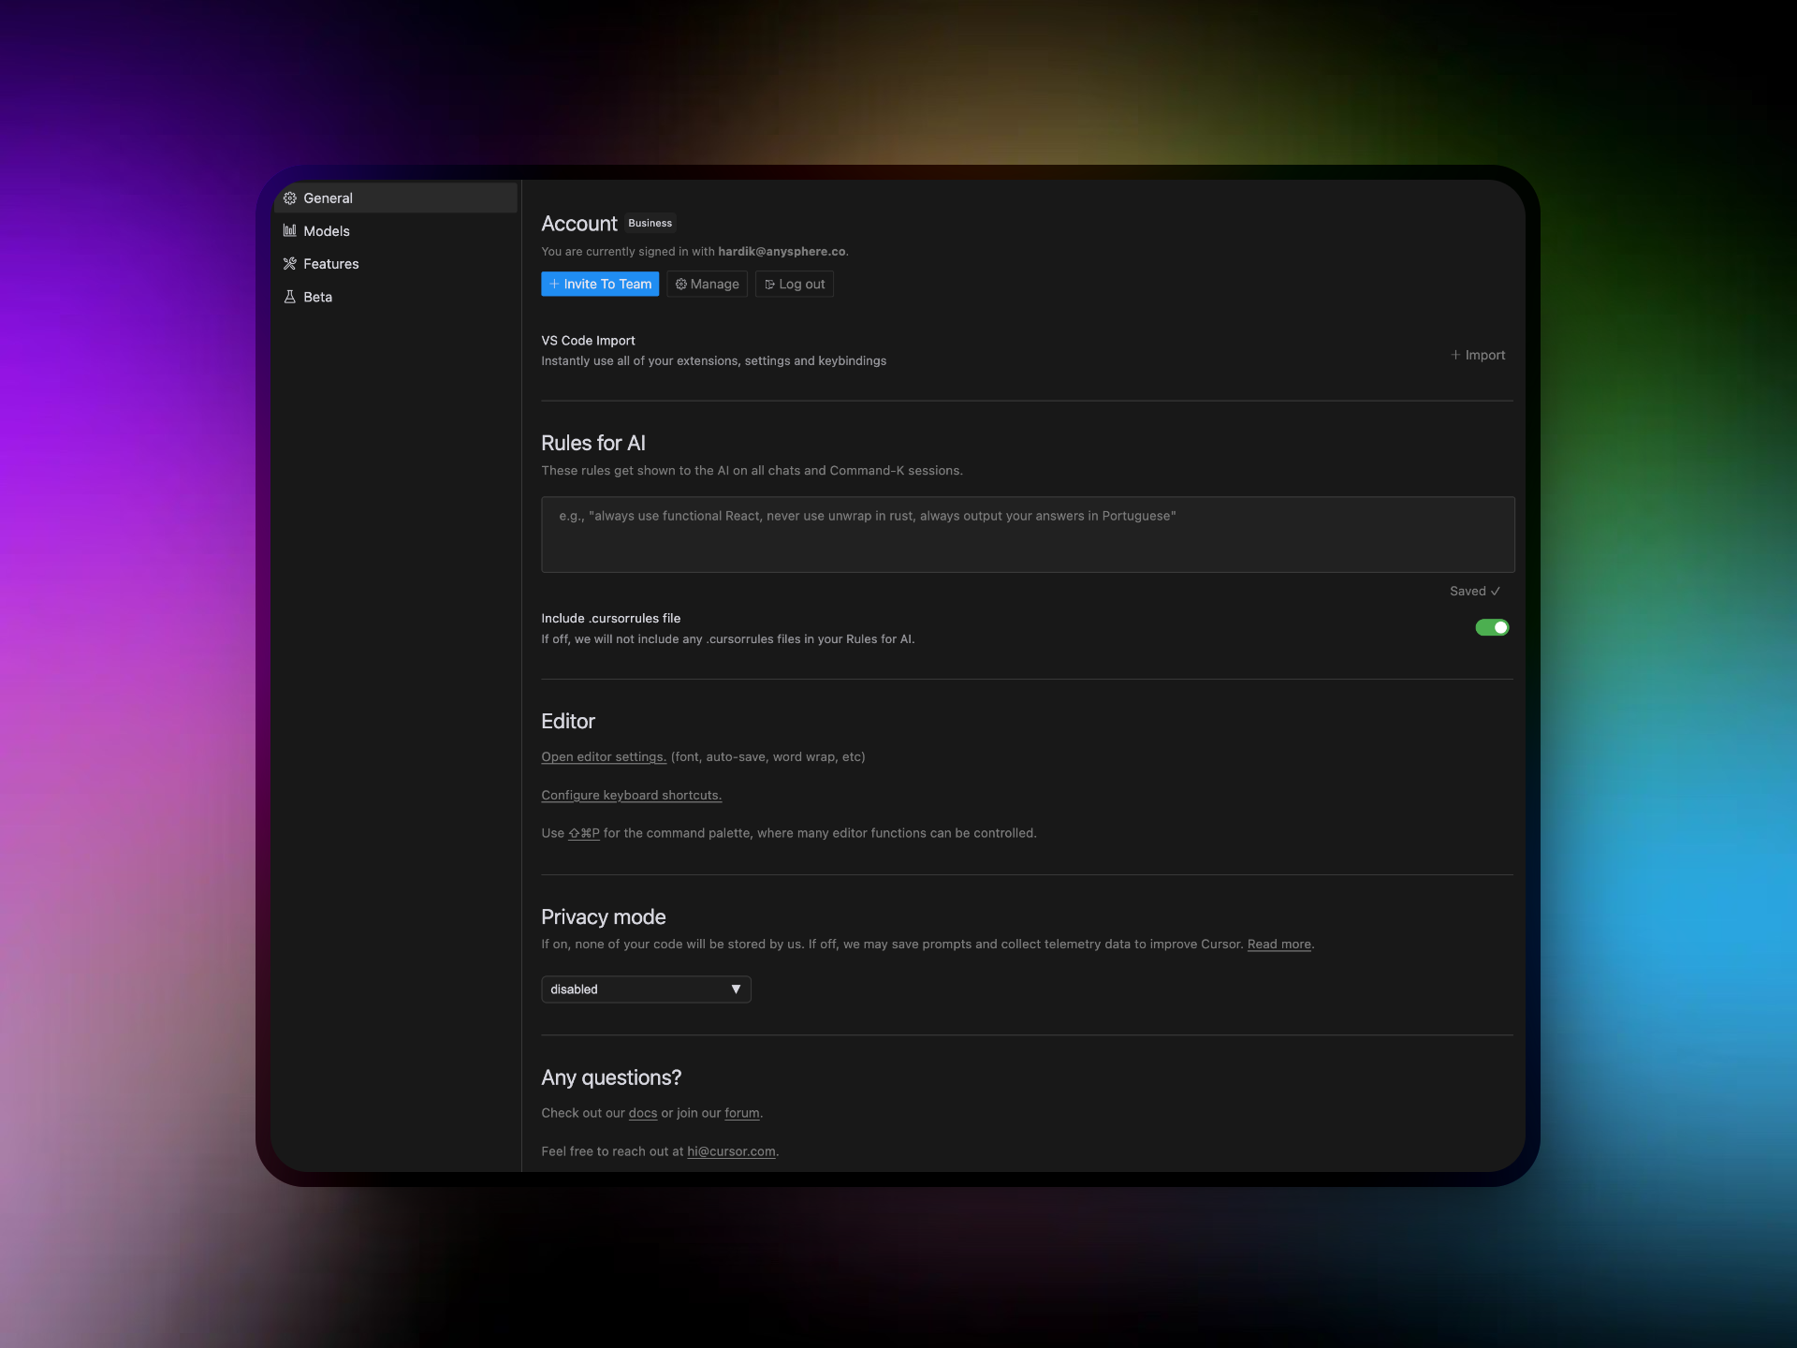1797x1348 pixels.
Task: Open the docs link under Any questions
Action: (643, 1113)
